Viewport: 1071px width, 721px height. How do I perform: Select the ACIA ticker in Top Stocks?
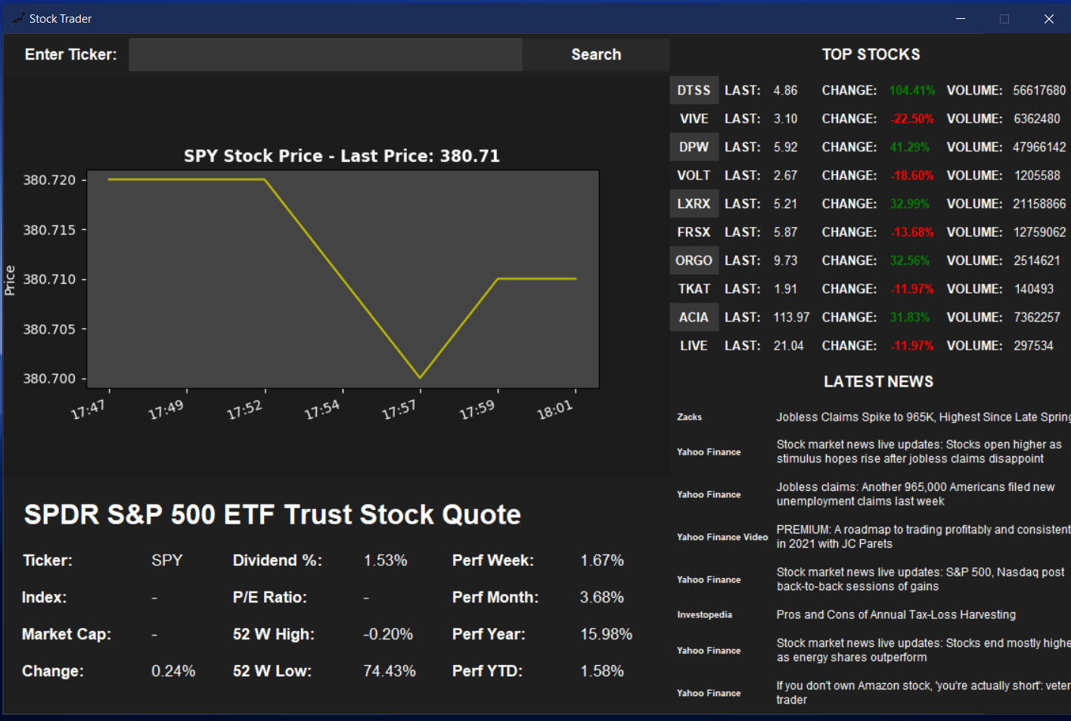pyautogui.click(x=694, y=317)
